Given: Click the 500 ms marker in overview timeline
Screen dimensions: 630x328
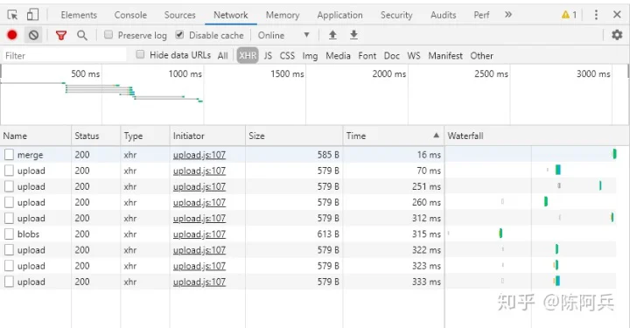Looking at the screenshot, I should (x=85, y=73).
